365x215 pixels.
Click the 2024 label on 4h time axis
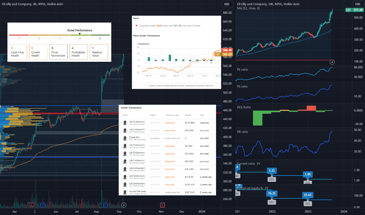(x=202, y=211)
